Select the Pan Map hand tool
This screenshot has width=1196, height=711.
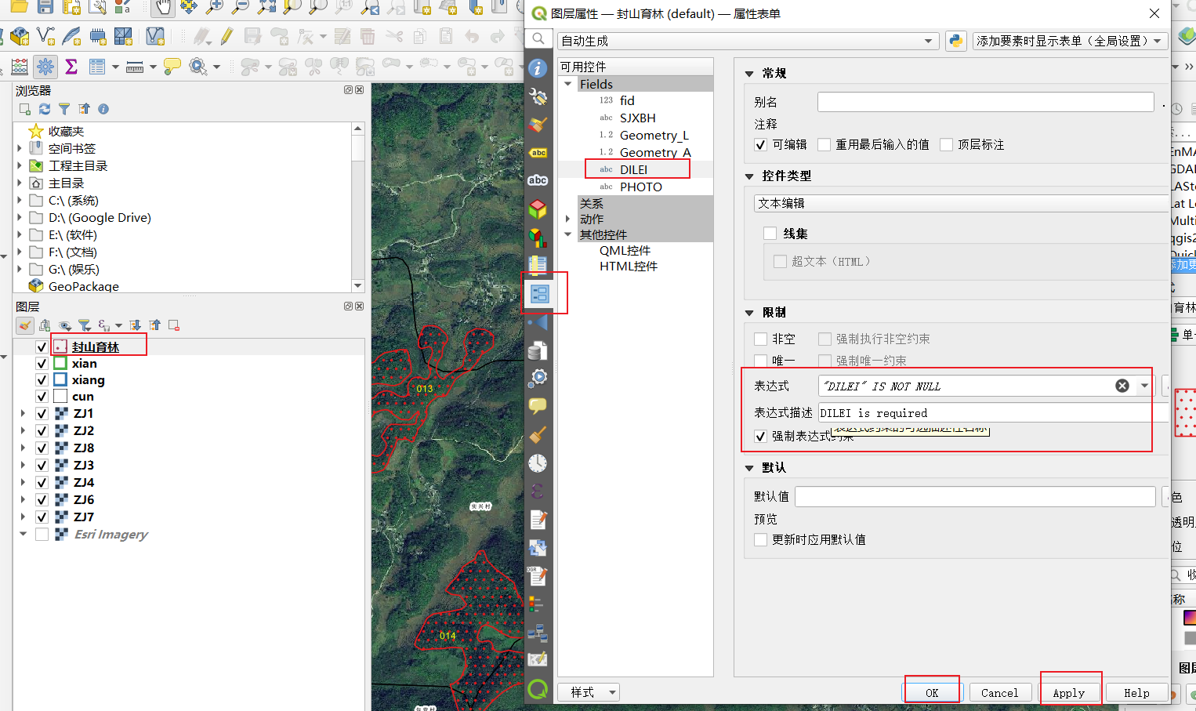click(x=161, y=9)
